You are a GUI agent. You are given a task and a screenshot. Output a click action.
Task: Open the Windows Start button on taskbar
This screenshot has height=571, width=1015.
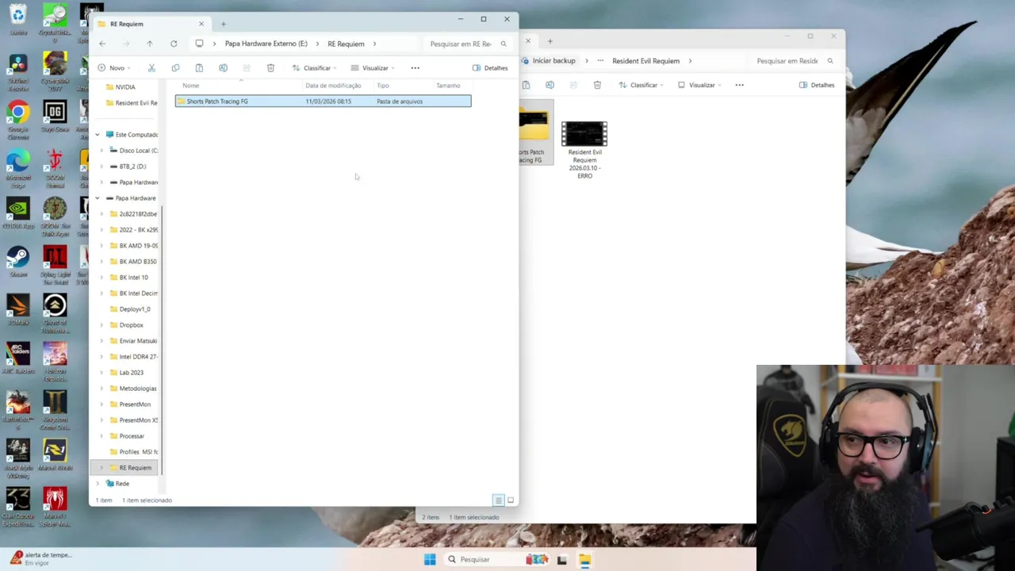click(x=430, y=559)
